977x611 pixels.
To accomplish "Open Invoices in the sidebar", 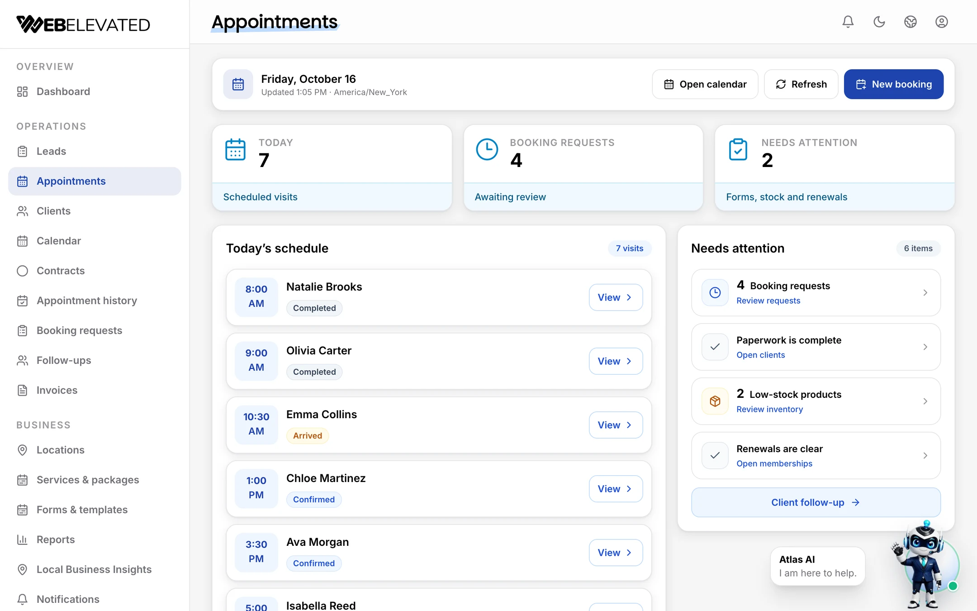I will point(95,390).
